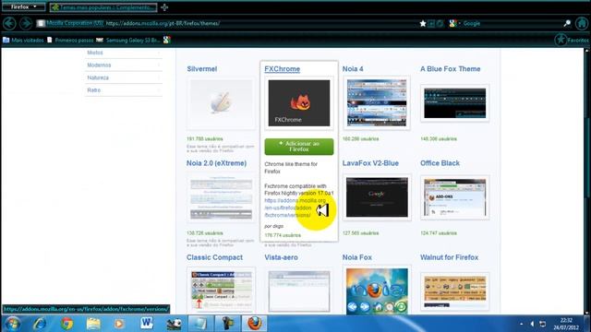Open the 'Primeiros passos' bookmark
Viewport: 591px width, 332px height.
70,40
